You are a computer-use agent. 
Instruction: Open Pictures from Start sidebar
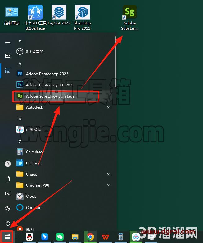pos(8,193)
